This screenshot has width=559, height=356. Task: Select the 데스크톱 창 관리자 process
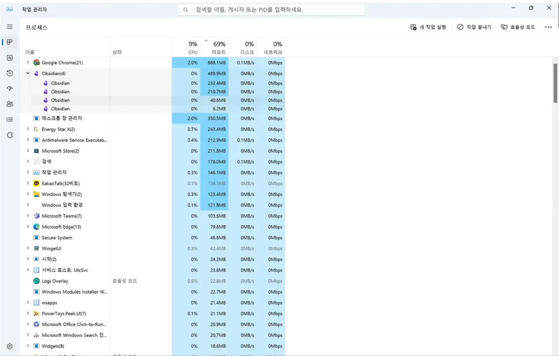click(x=153, y=118)
